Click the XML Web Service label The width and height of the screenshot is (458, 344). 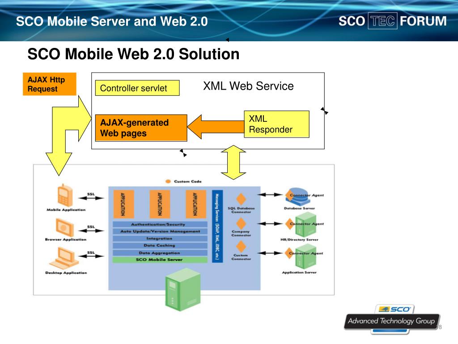pos(248,86)
